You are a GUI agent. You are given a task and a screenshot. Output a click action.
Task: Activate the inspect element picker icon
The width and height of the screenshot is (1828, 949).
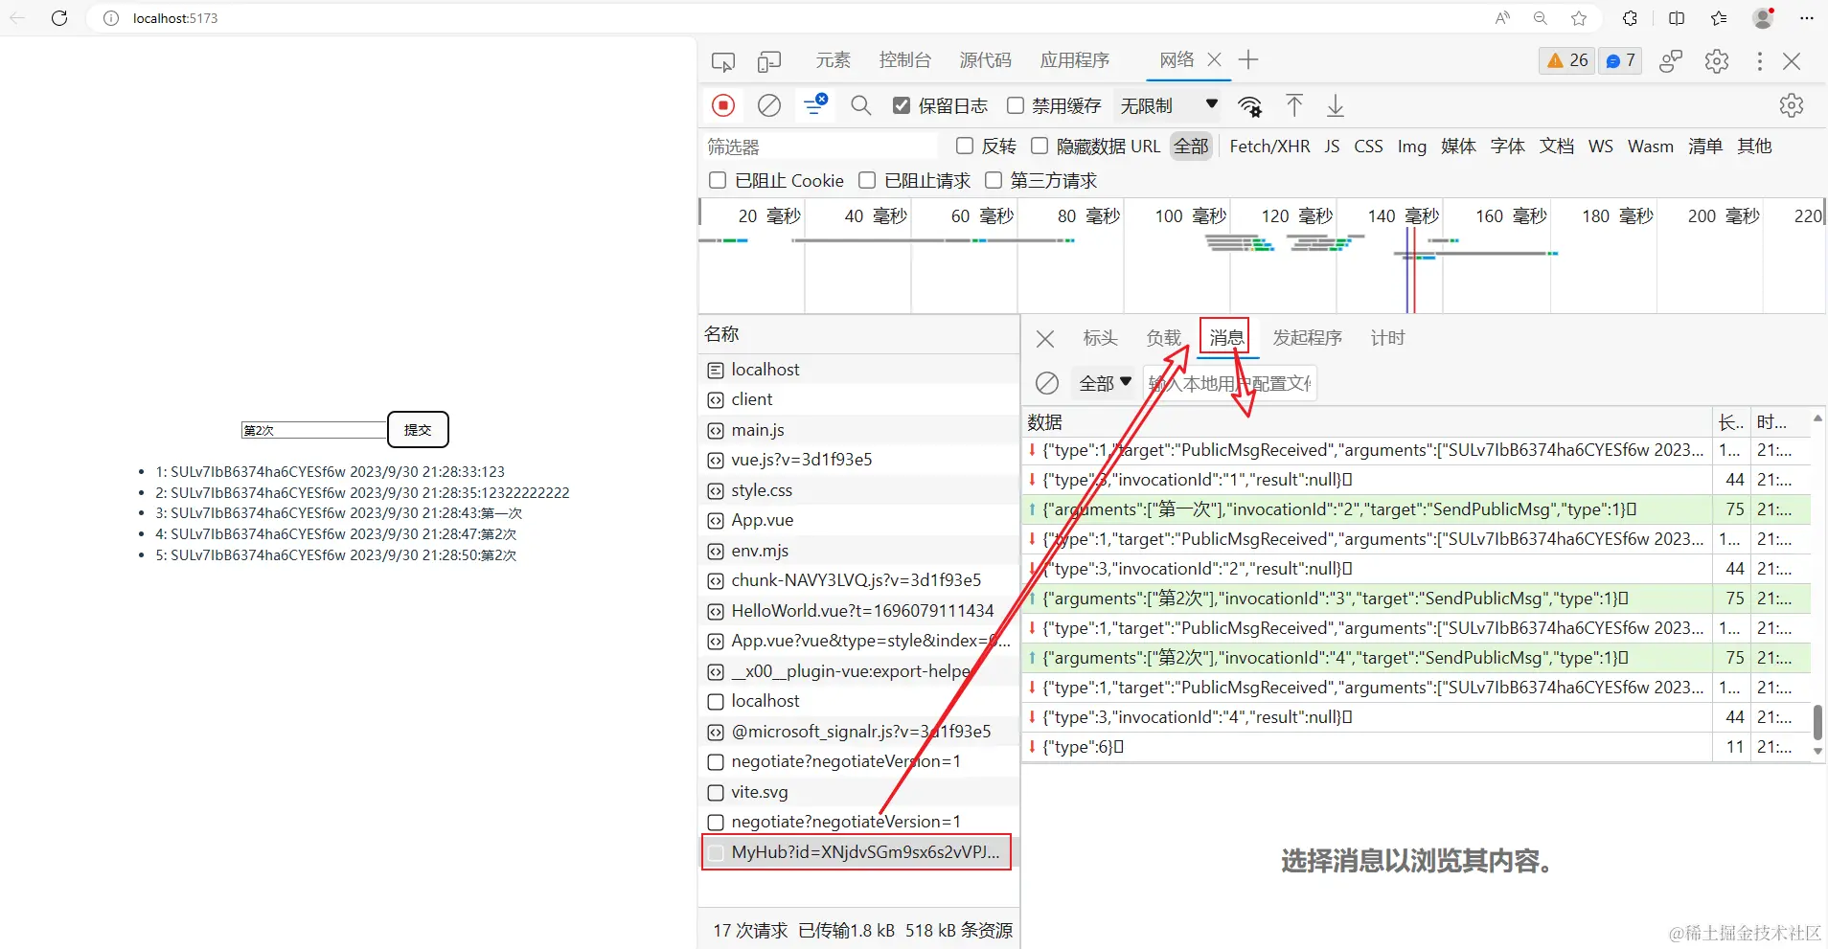coord(723,61)
